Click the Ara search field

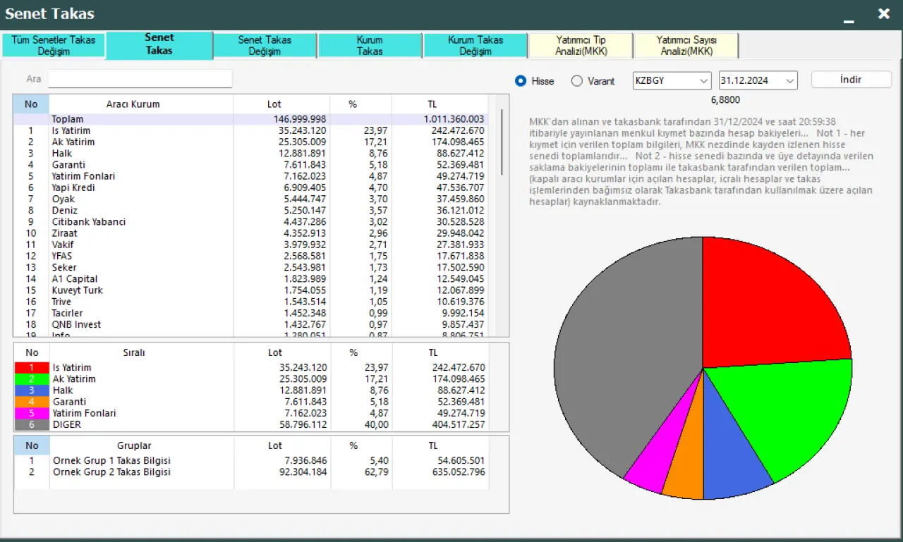[140, 79]
